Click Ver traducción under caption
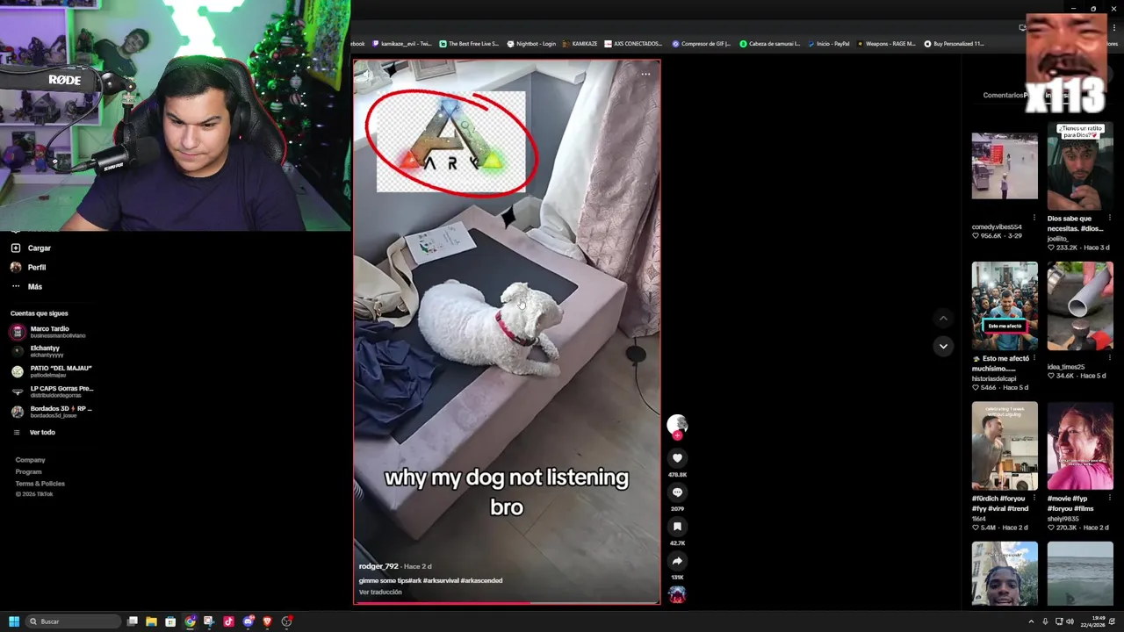 (x=380, y=592)
